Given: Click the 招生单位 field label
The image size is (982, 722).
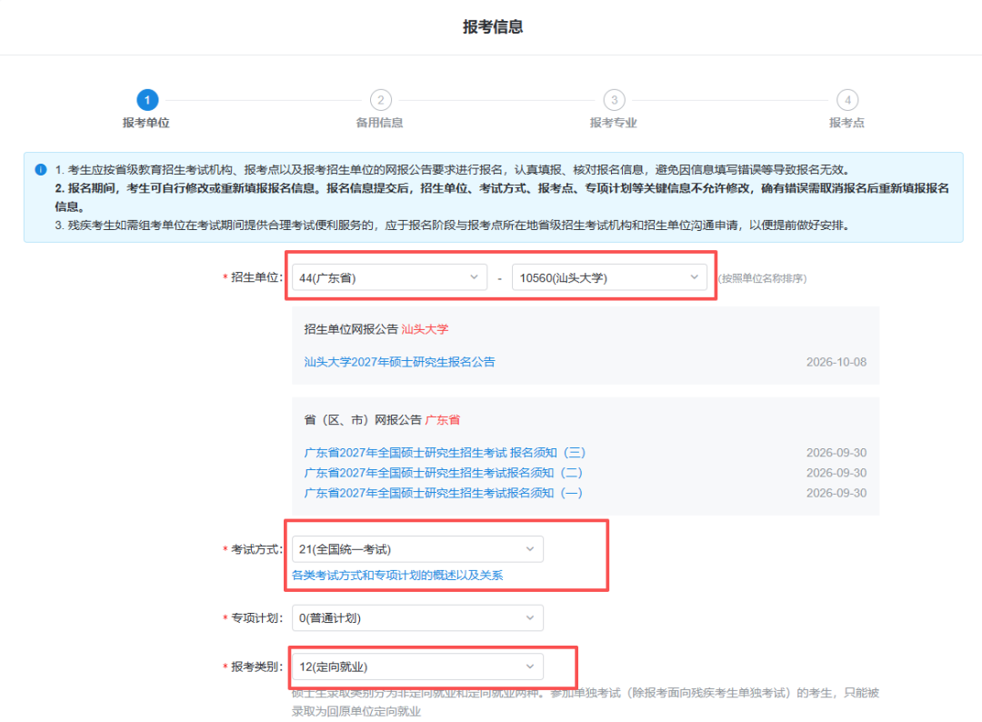Looking at the screenshot, I should point(256,277).
